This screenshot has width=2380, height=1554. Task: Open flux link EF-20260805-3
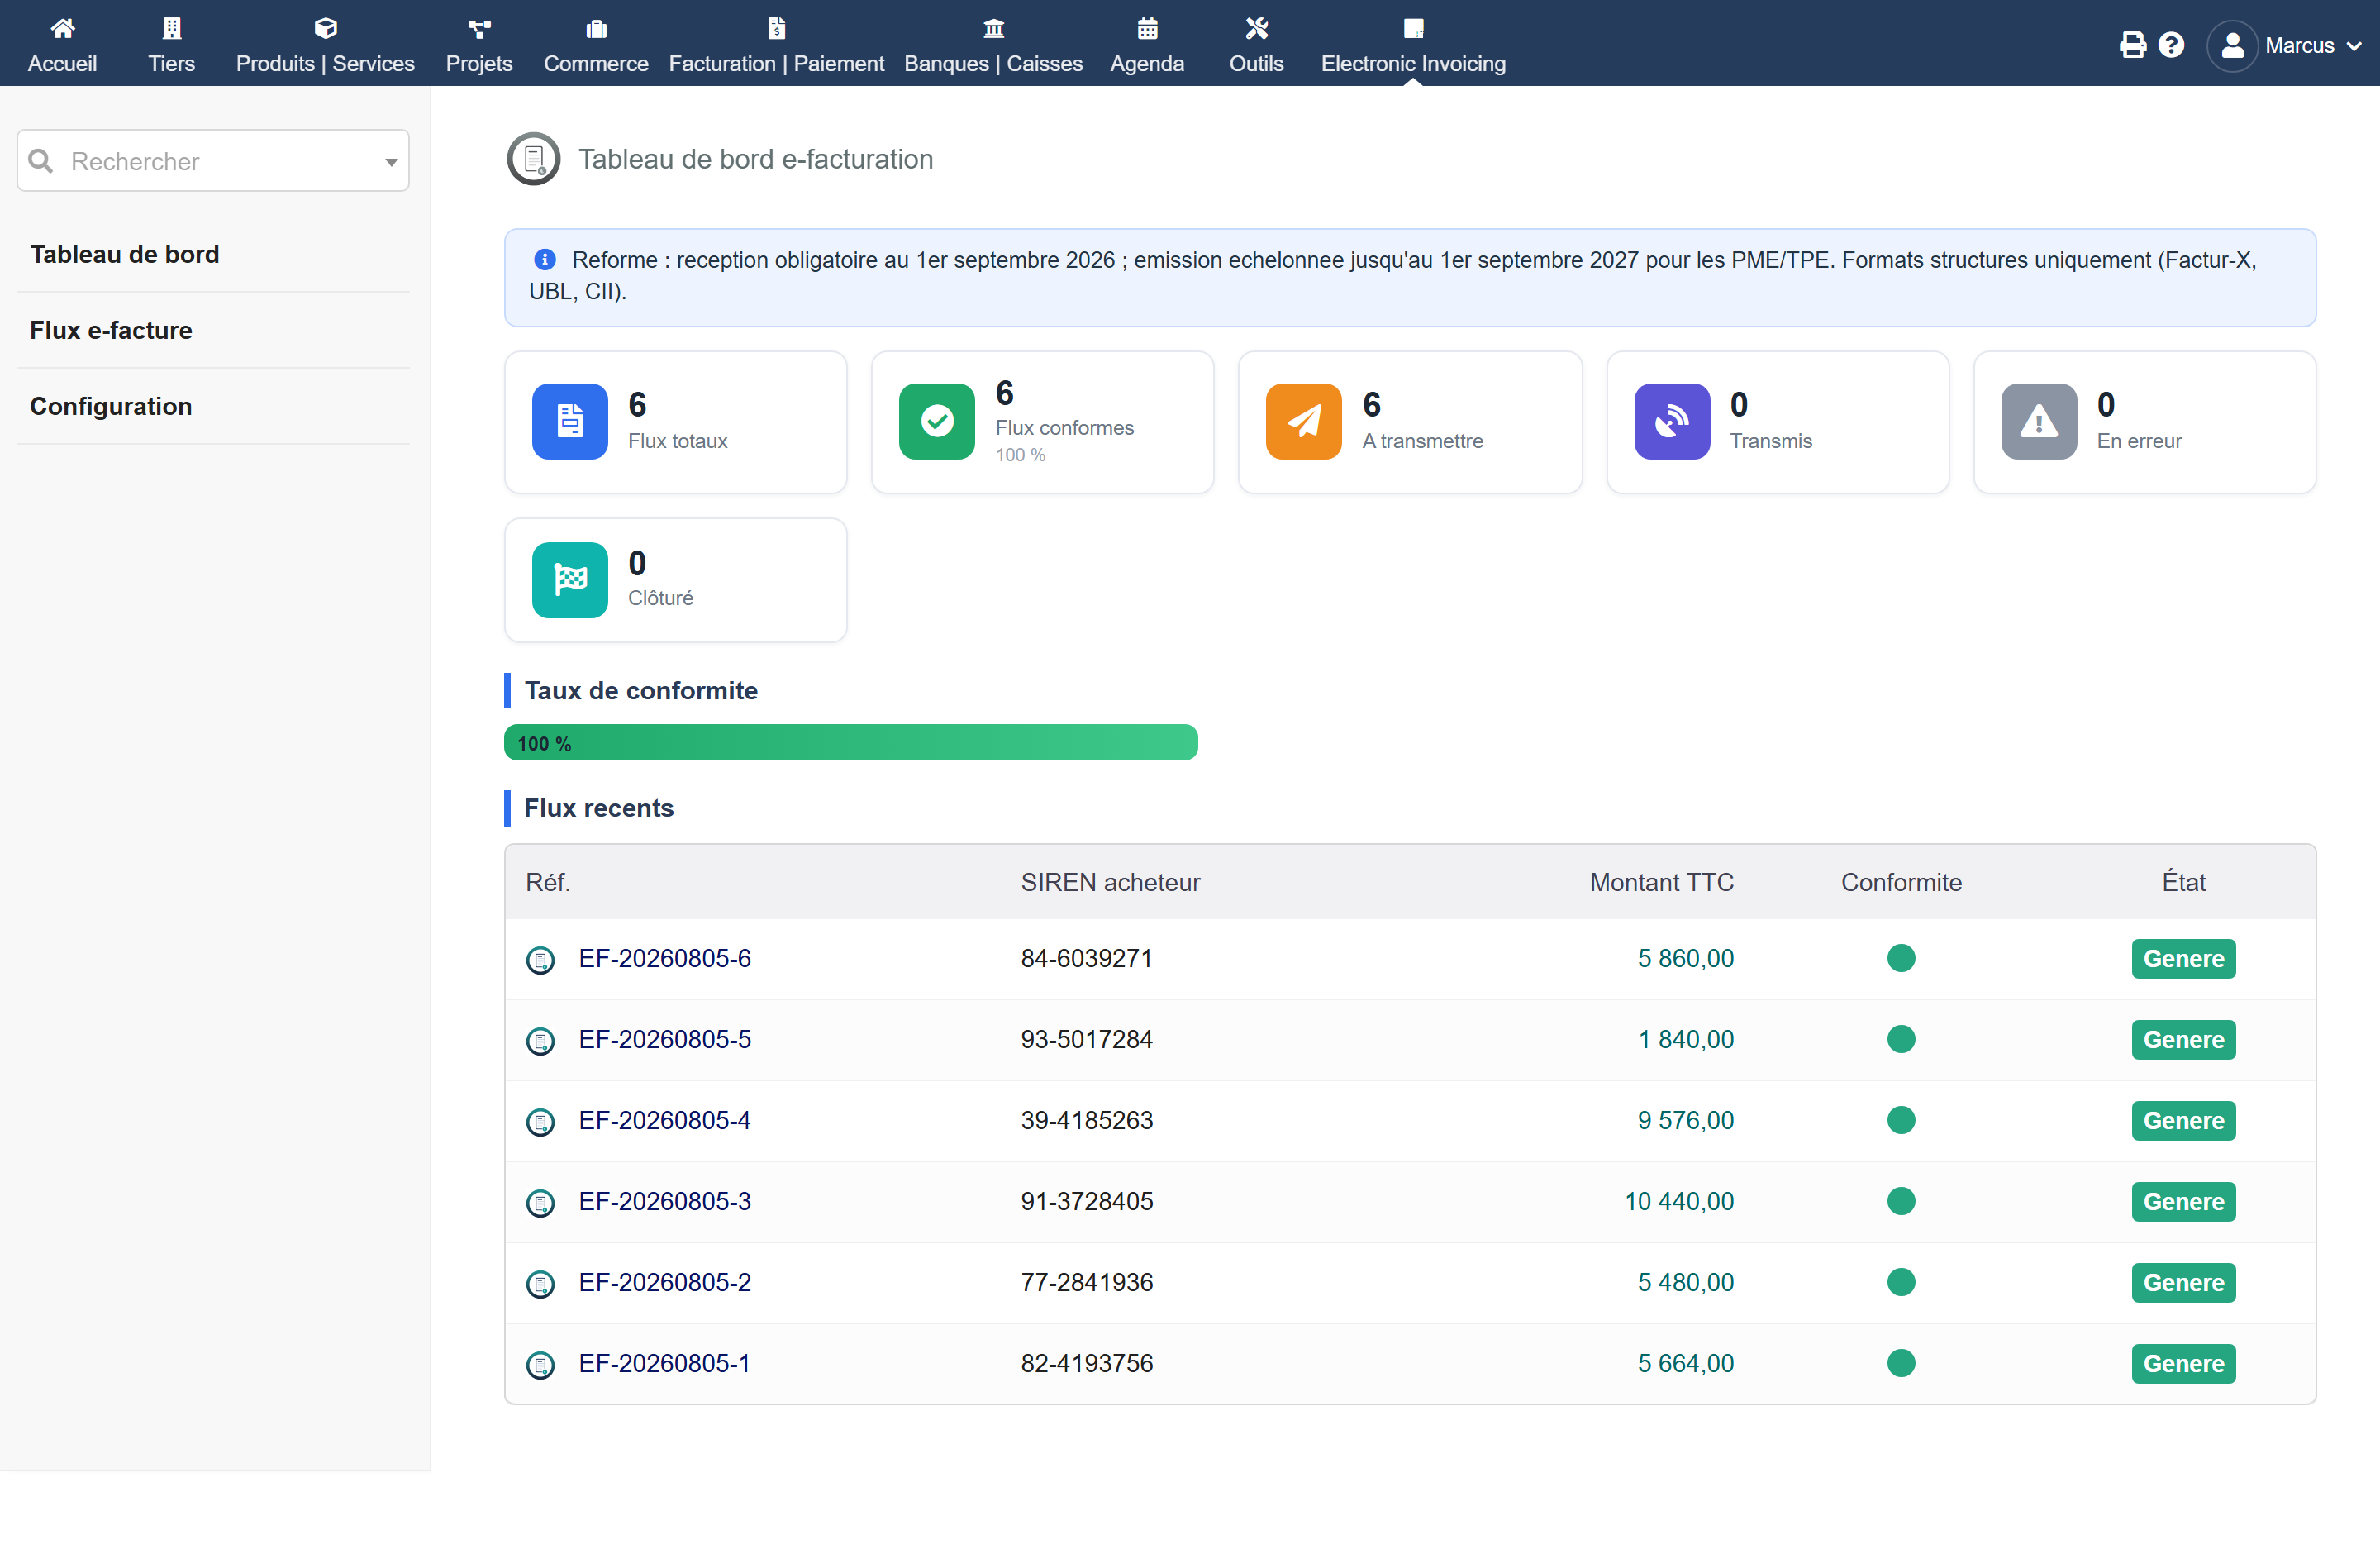(664, 1201)
